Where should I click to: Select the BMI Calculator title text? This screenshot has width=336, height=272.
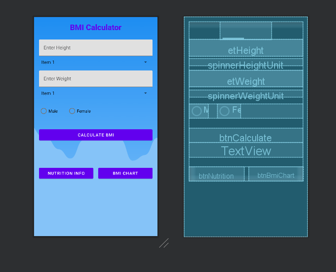[96, 27]
